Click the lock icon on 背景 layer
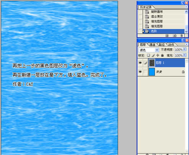Screen dimensions: 189x155 point(183,72)
